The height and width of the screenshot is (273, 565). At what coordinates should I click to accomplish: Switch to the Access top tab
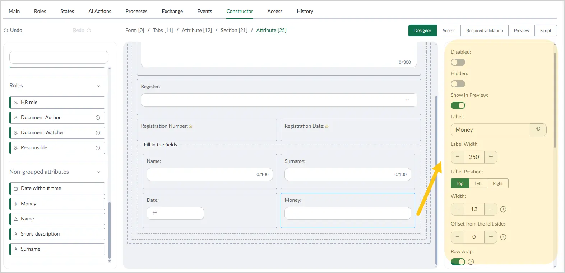coord(275,11)
